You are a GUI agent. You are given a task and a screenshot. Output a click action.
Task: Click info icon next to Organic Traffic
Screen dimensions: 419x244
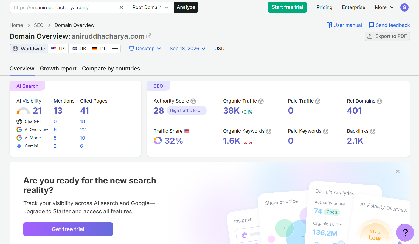pos(261,101)
